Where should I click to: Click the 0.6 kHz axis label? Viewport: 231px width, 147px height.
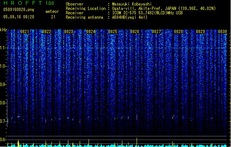click(x=3, y=140)
